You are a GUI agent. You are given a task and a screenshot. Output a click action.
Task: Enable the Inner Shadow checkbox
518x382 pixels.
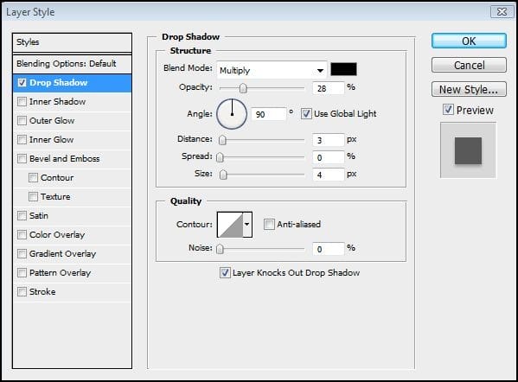click(22, 101)
